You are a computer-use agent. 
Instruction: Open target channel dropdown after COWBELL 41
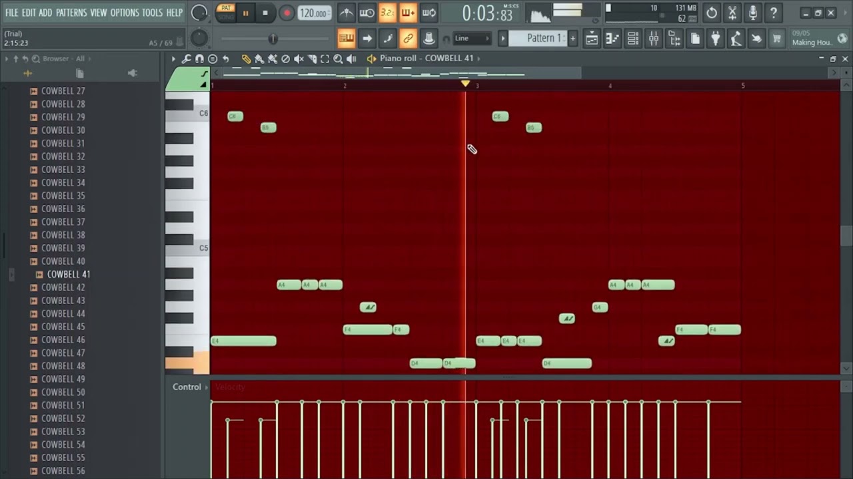click(478, 59)
